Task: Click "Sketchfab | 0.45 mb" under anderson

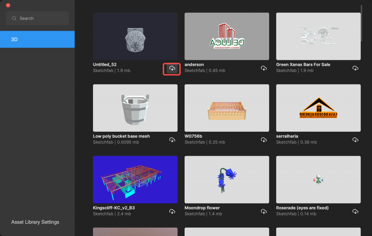Action: click(205, 71)
